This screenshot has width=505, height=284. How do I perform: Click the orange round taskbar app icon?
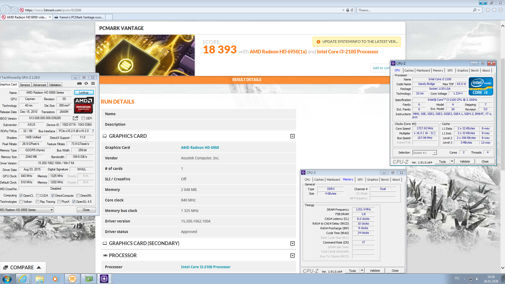click(x=72, y=279)
